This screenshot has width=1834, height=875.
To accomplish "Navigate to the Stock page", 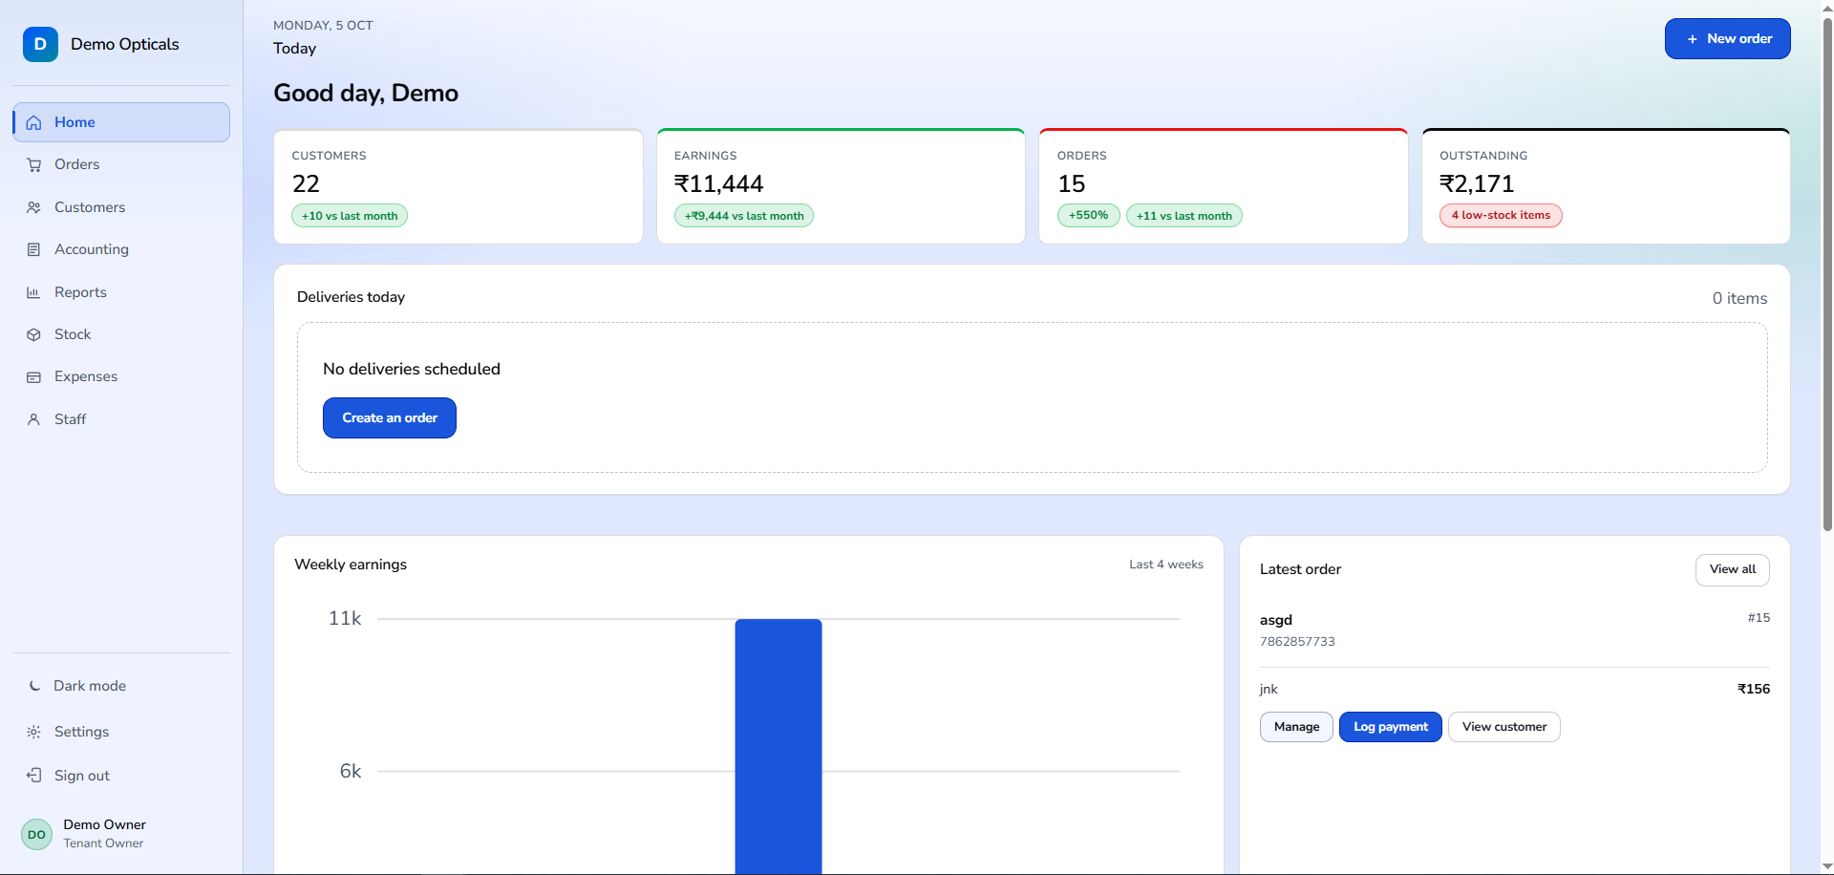I will [121, 334].
